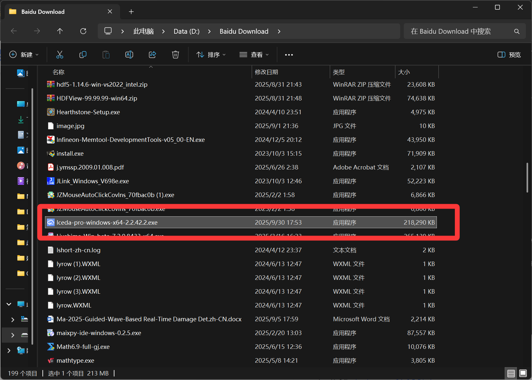Navigate to Data (D:) breadcrumb

click(186, 31)
